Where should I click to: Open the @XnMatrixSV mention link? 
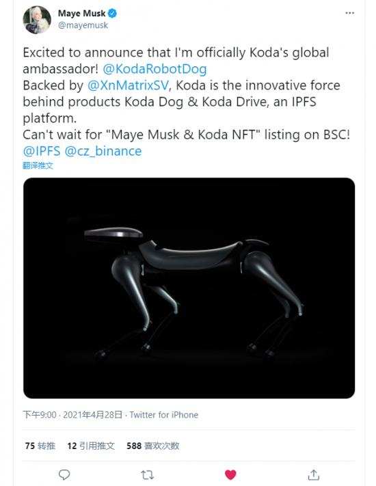coord(129,85)
